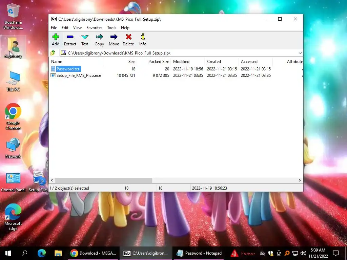This screenshot has height=260, width=347.
Task: Open the notification center icon
Action: click(336, 253)
